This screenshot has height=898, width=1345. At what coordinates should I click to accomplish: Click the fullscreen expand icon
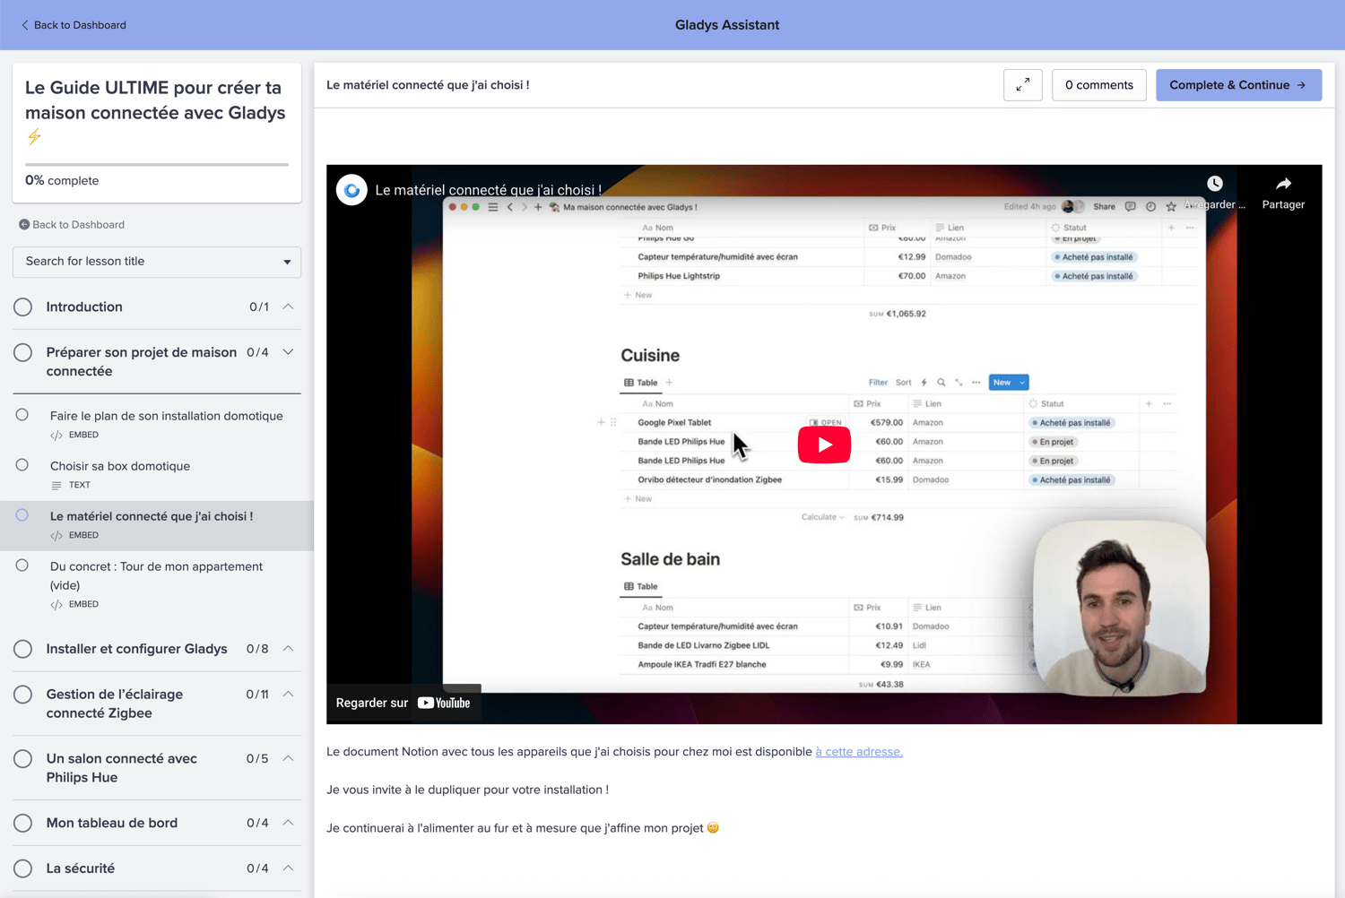point(1022,85)
